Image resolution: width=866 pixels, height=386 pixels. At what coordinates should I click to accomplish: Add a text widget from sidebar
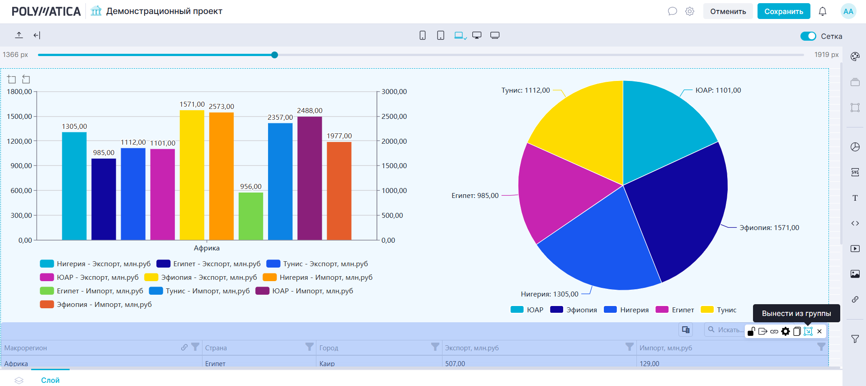point(855,198)
